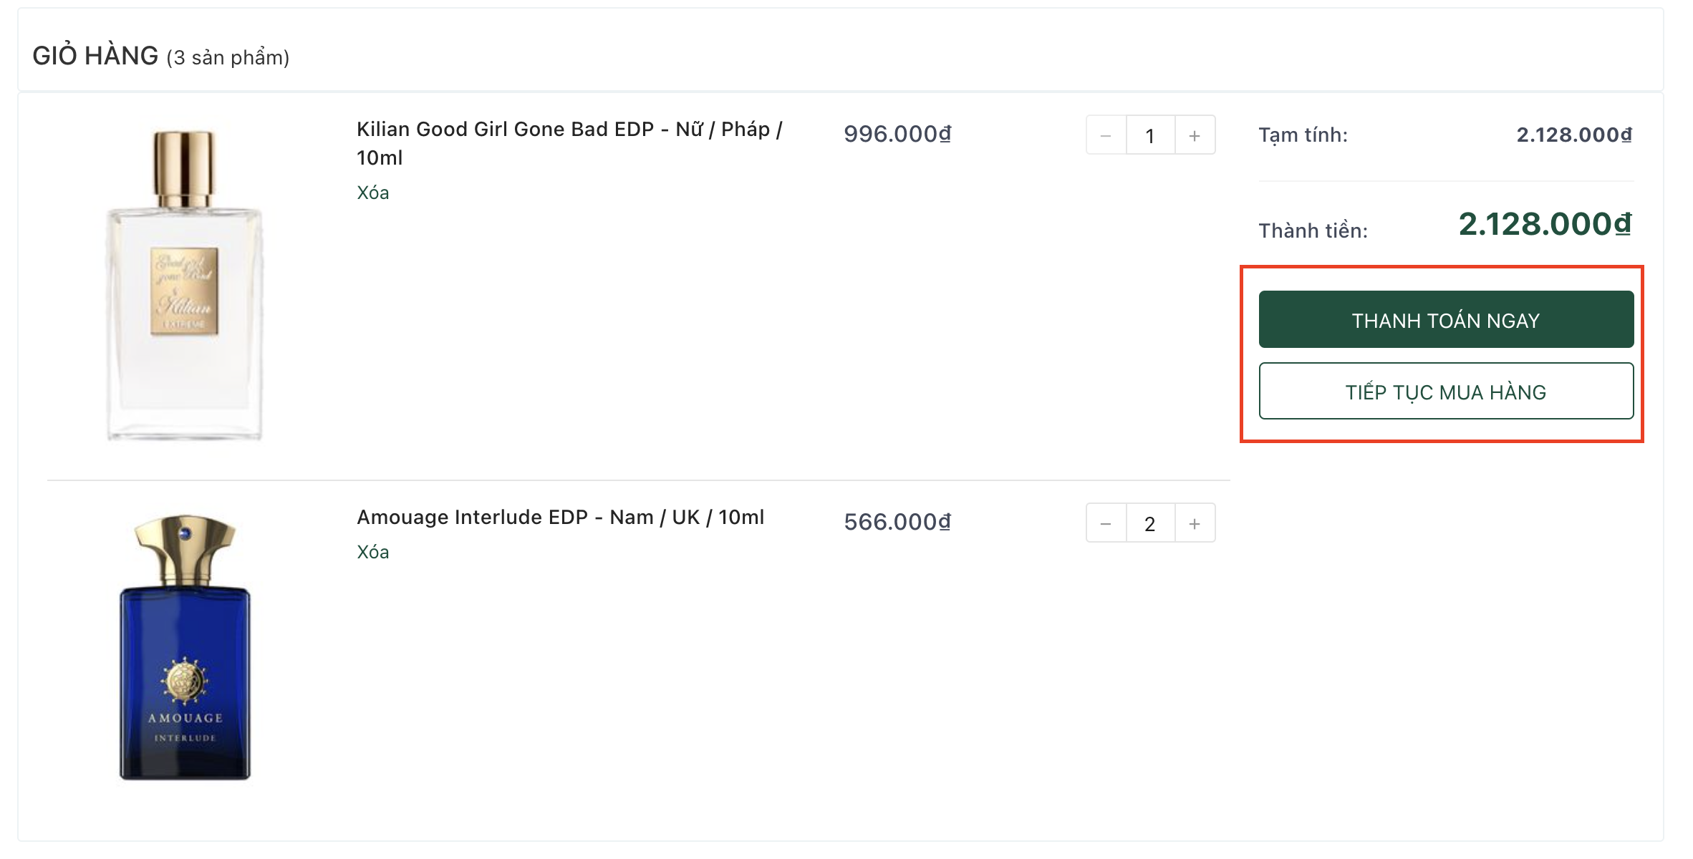Delete Amouage Interlude with Xóa link
The image size is (1693, 859).
pyautogui.click(x=372, y=552)
